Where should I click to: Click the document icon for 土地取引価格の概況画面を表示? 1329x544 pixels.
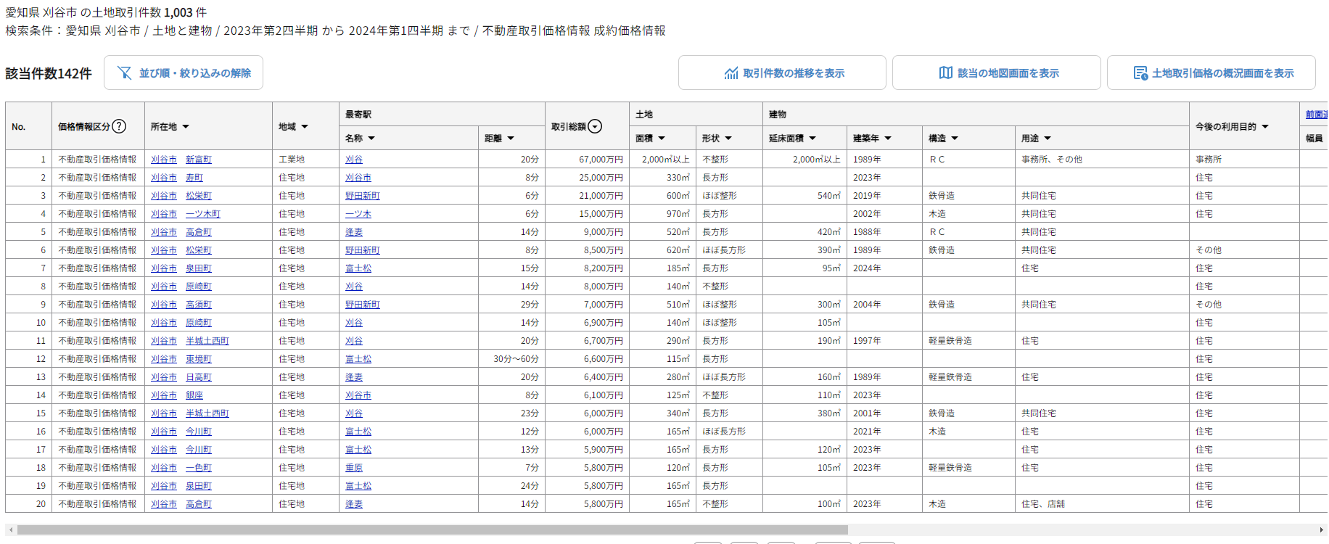1140,73
